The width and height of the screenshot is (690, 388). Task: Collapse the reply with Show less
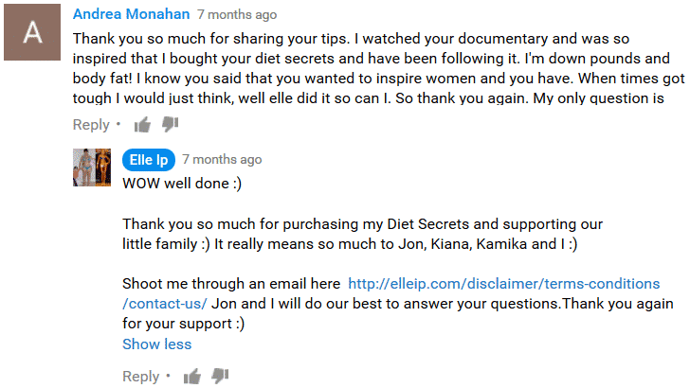click(x=156, y=344)
